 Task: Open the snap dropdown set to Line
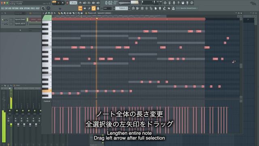(107, 8)
